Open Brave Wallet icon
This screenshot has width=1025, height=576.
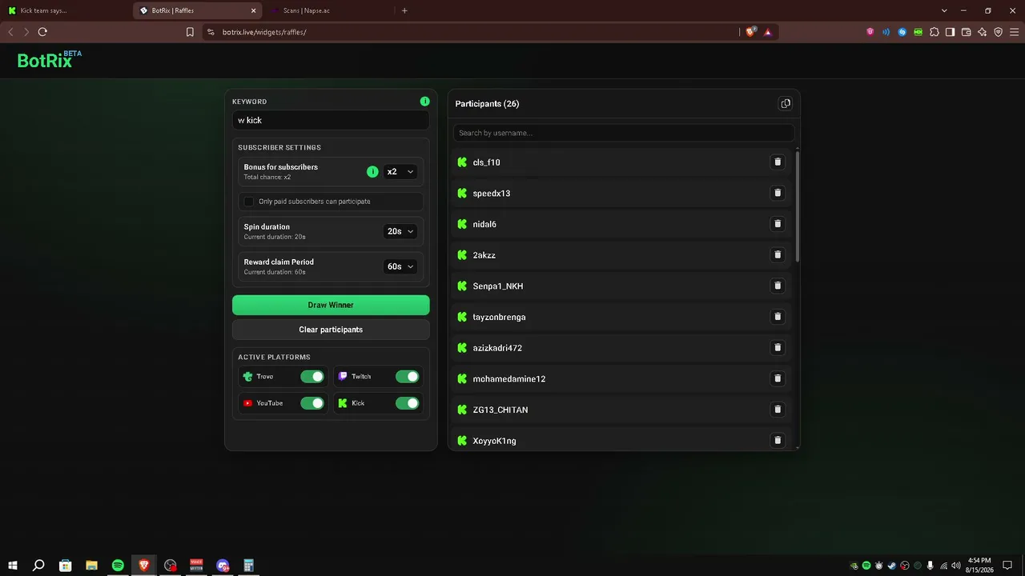pos(966,32)
